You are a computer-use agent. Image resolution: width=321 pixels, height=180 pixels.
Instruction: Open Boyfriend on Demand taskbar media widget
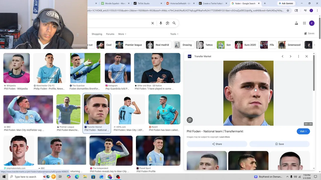[269, 177]
